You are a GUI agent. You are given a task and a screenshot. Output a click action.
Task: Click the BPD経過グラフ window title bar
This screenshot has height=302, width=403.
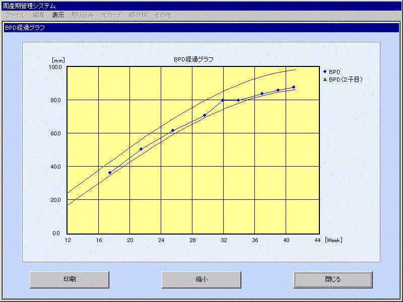pyautogui.click(x=201, y=28)
